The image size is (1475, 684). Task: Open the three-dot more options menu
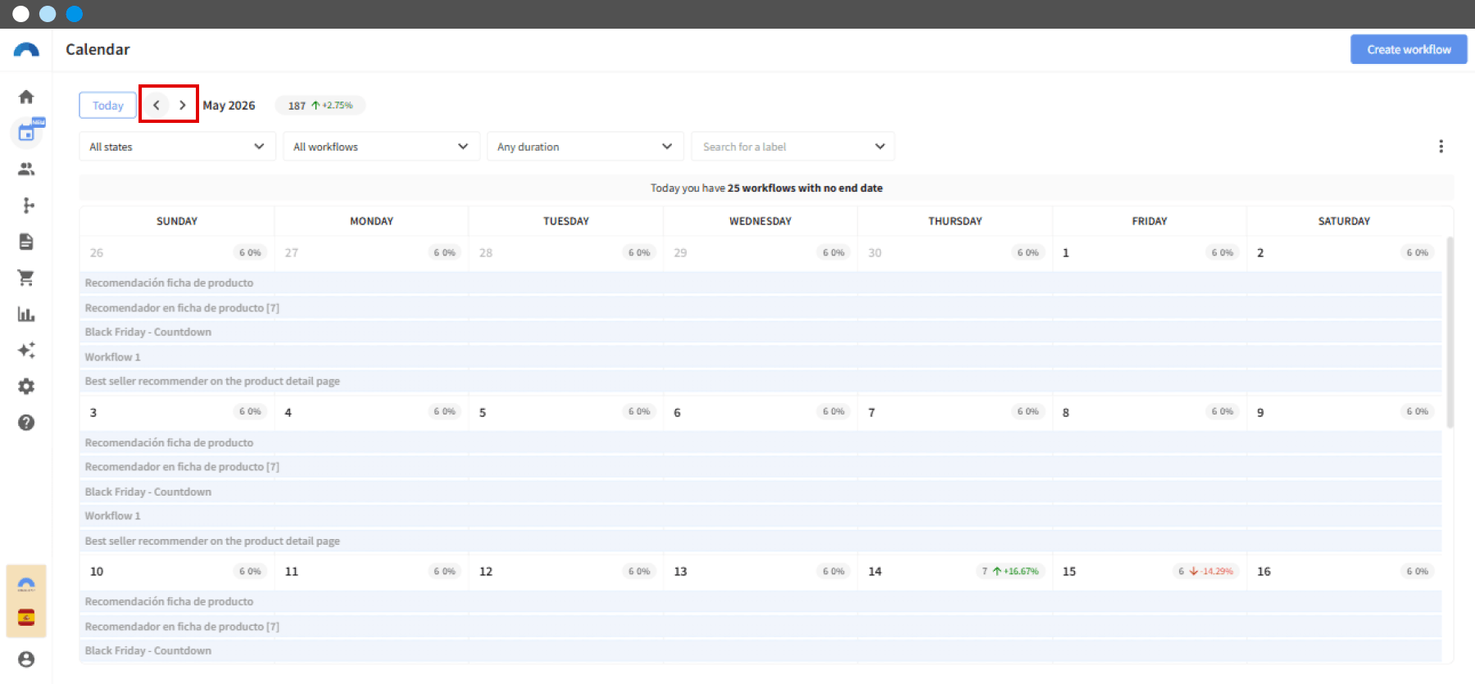pyautogui.click(x=1441, y=147)
